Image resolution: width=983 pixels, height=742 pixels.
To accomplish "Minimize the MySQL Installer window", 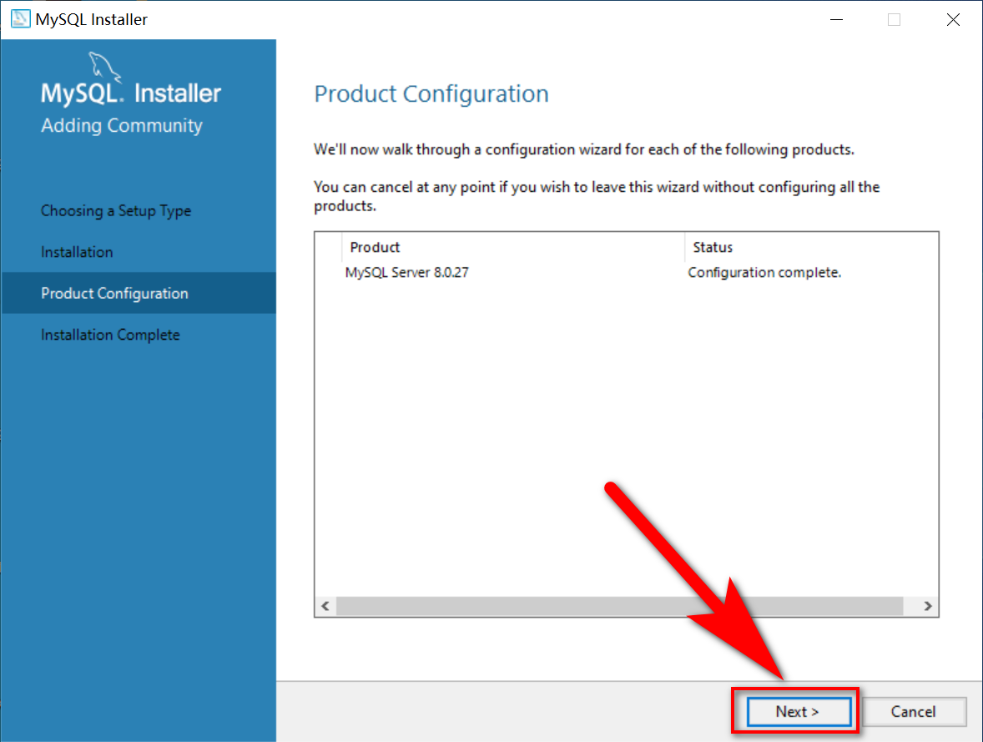I will coord(836,19).
